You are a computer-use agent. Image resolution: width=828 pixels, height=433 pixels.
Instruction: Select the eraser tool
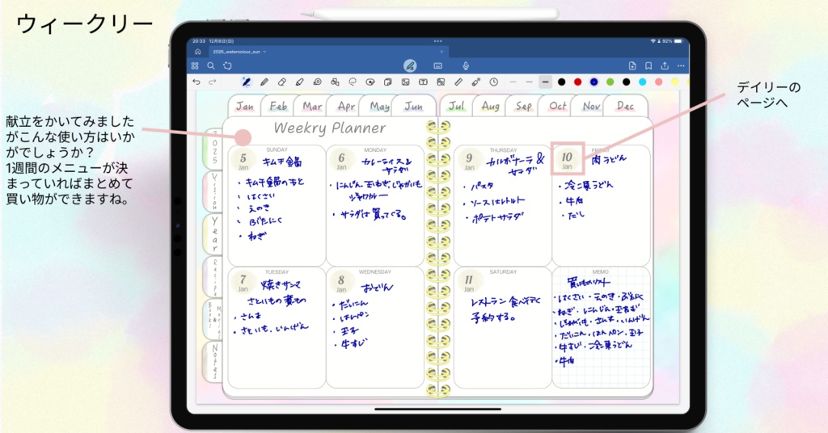pos(282,82)
